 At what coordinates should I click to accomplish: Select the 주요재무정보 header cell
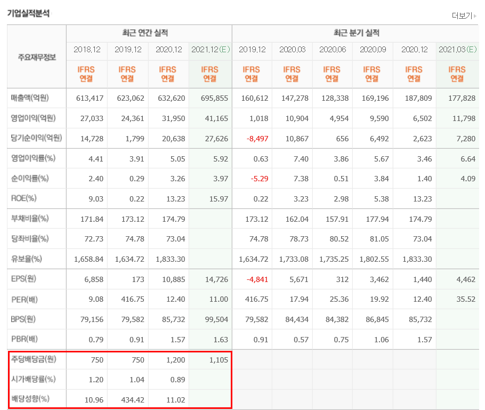[37, 57]
